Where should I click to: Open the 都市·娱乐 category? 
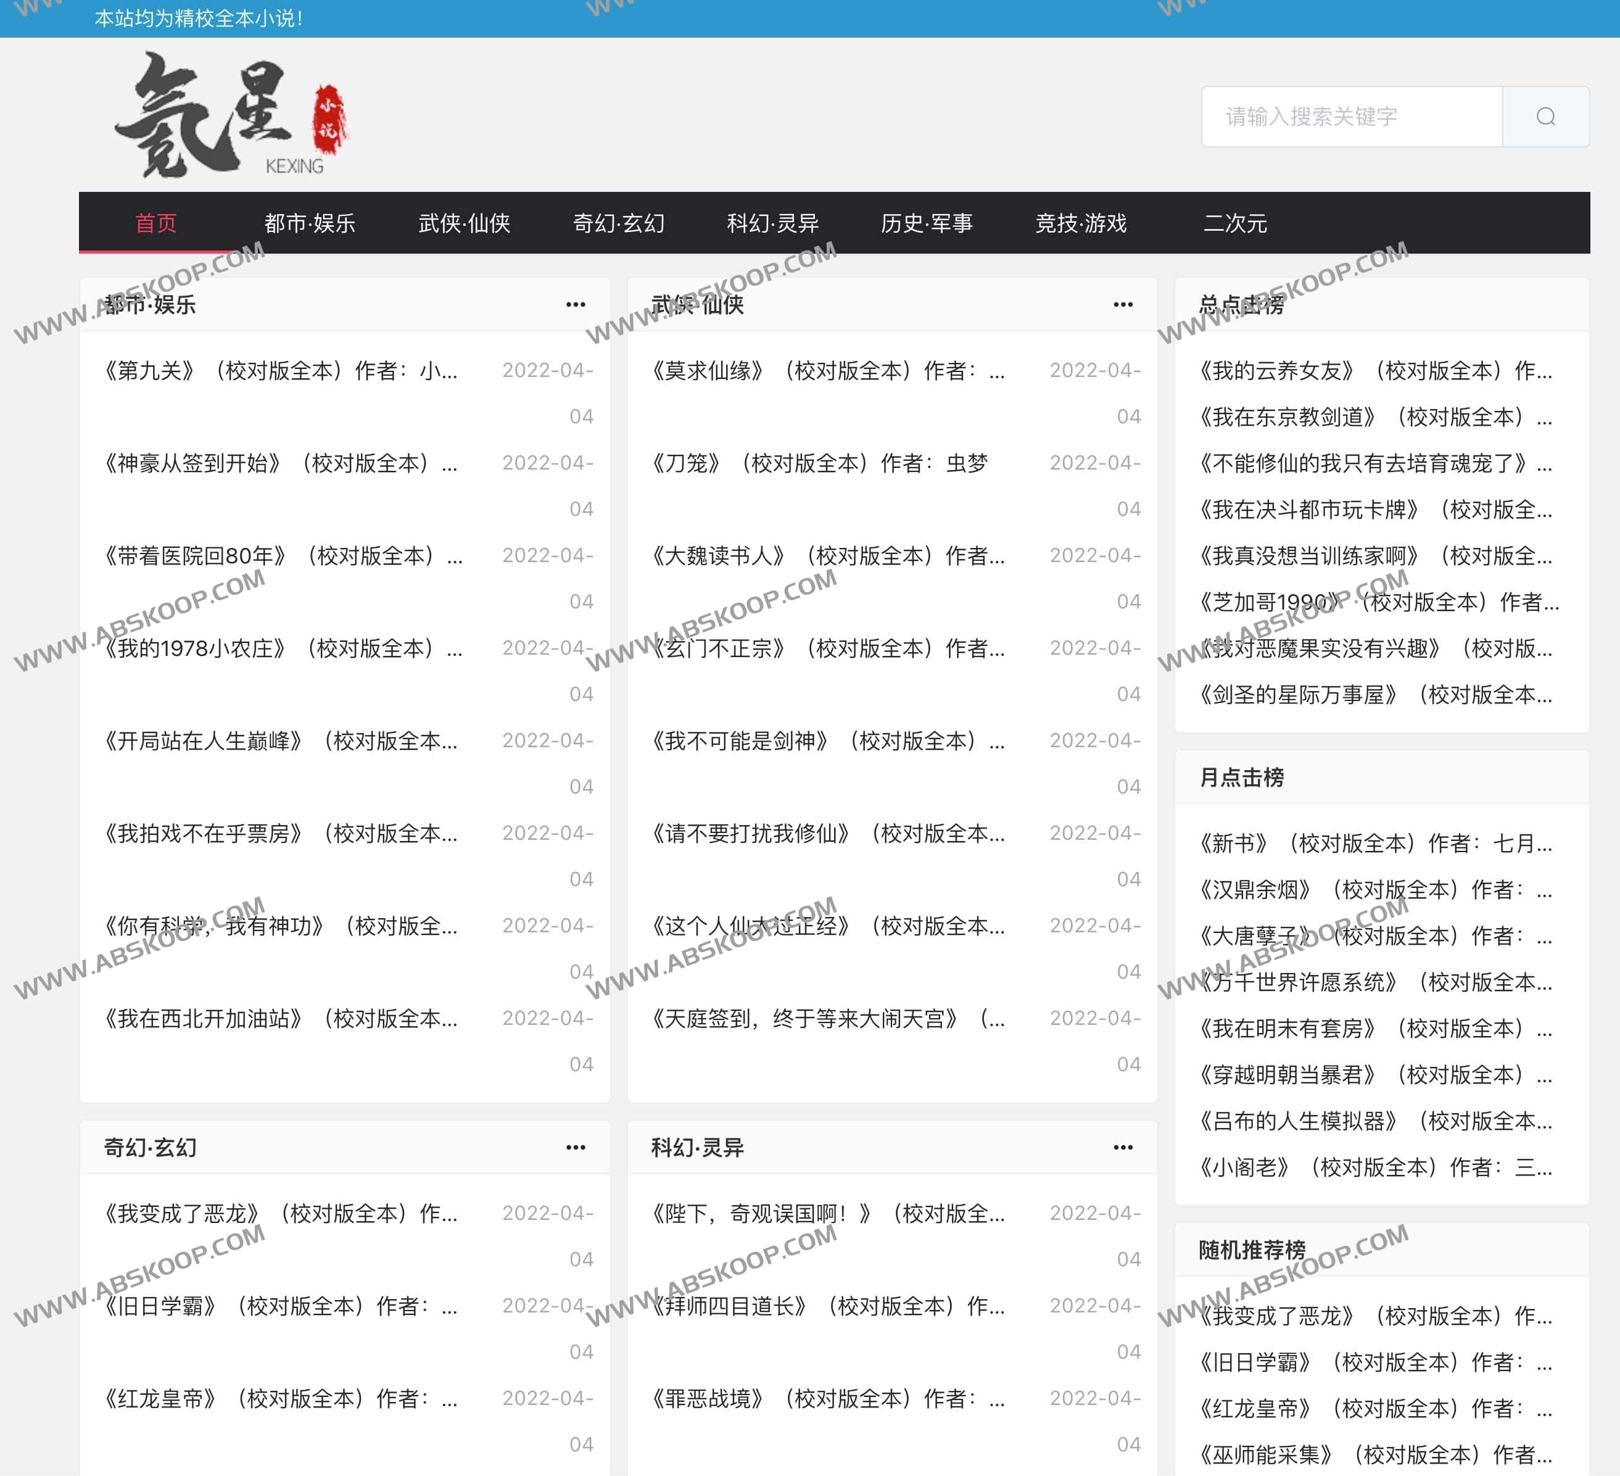click(x=312, y=223)
